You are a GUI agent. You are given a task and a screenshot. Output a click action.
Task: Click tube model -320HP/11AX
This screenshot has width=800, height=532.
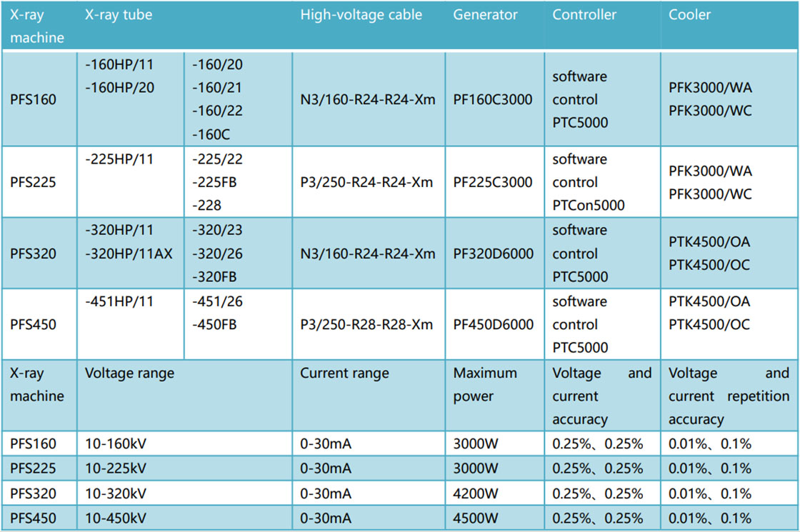point(129,254)
